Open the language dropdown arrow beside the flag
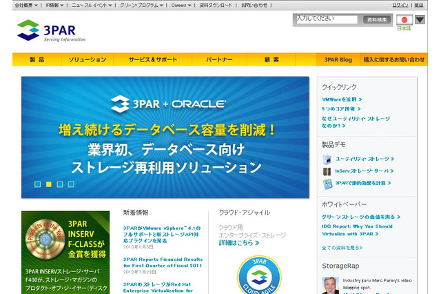The height and width of the screenshot is (294, 441). click(420, 20)
